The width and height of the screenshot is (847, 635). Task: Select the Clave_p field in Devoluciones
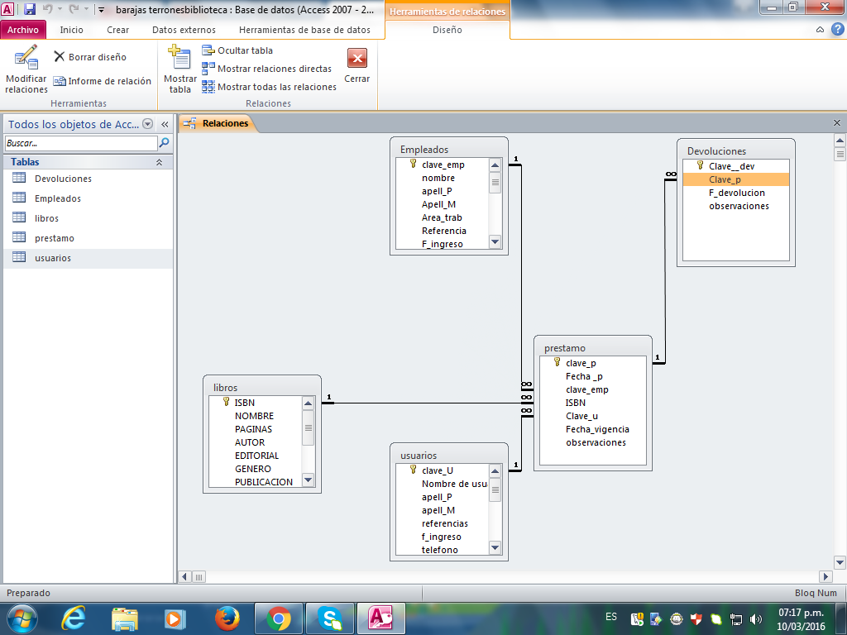[x=725, y=179]
